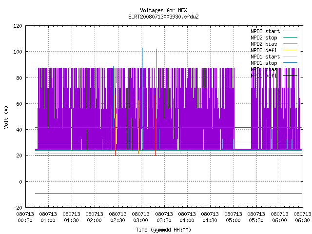The image size is (312, 234).
Task: Select the file name E_RT20080713003930.sfduZ subtitle
Action: (x=163, y=17)
